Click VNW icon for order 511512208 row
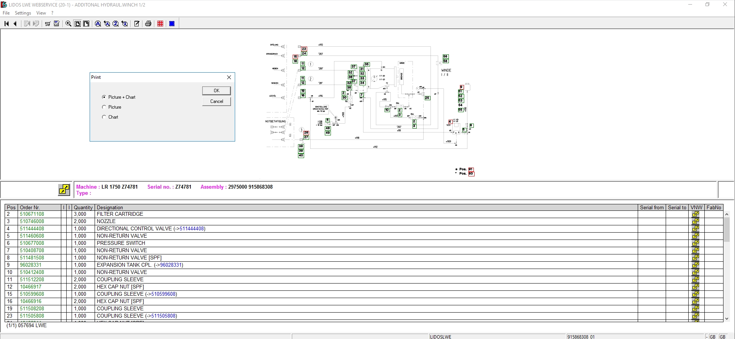The height and width of the screenshot is (339, 735). coord(696,280)
